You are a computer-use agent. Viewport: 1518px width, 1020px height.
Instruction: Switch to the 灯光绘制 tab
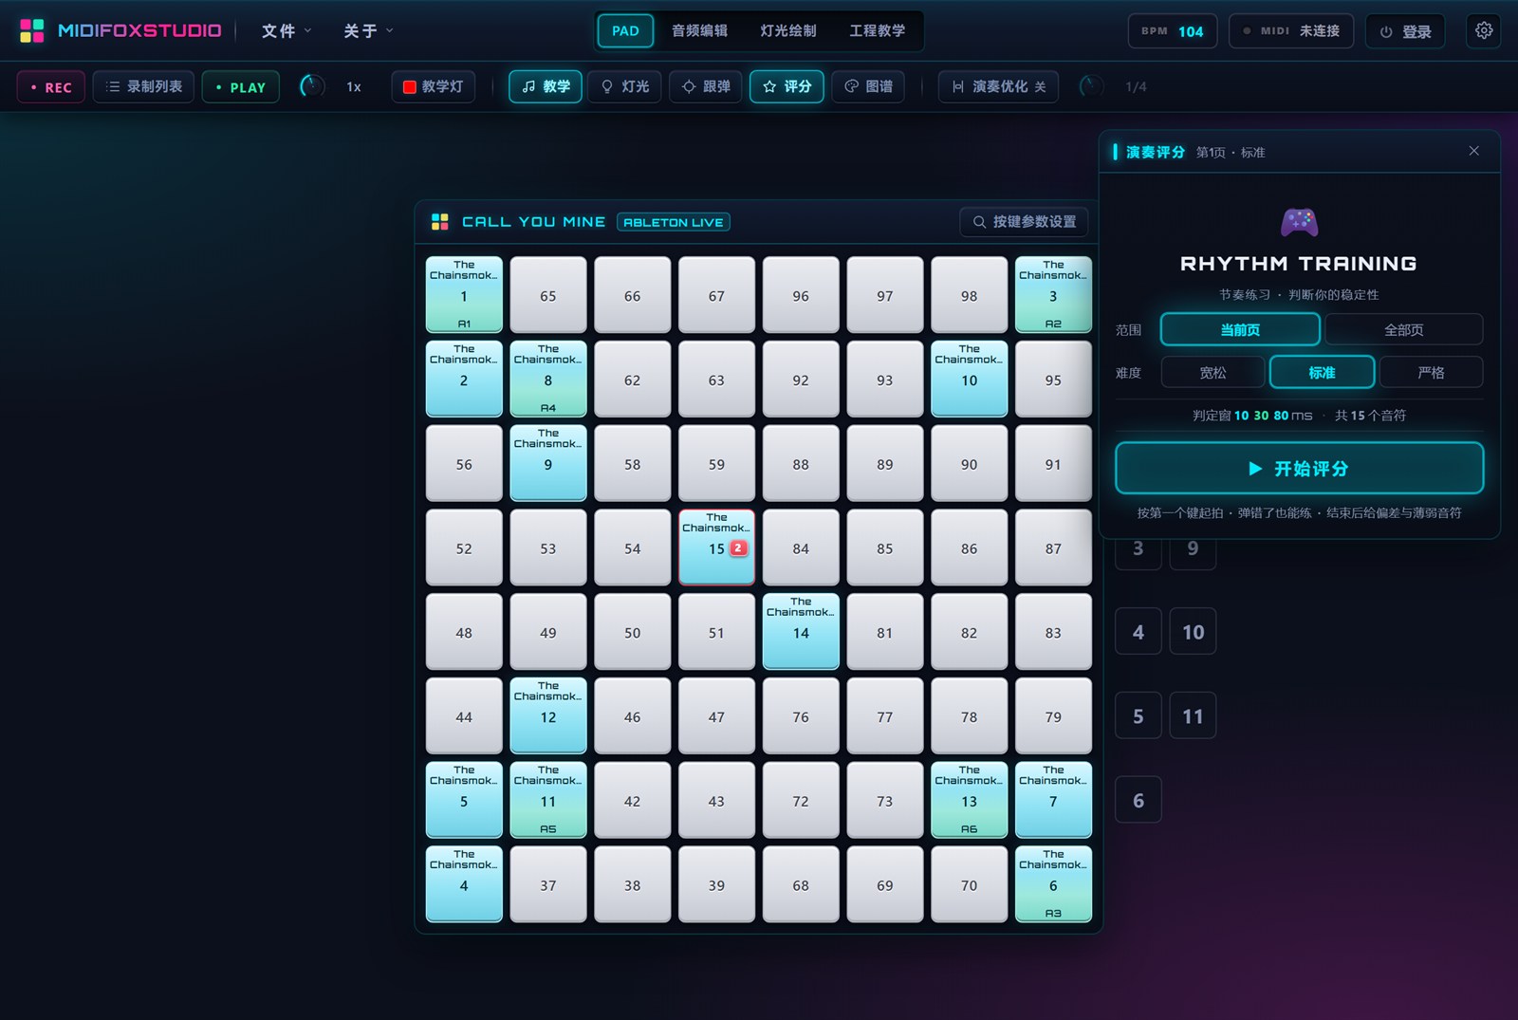[x=788, y=31]
